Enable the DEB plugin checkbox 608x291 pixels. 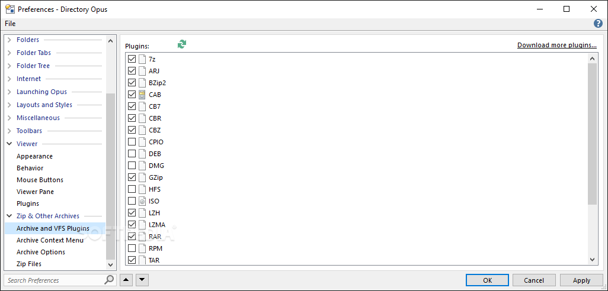(x=132, y=154)
